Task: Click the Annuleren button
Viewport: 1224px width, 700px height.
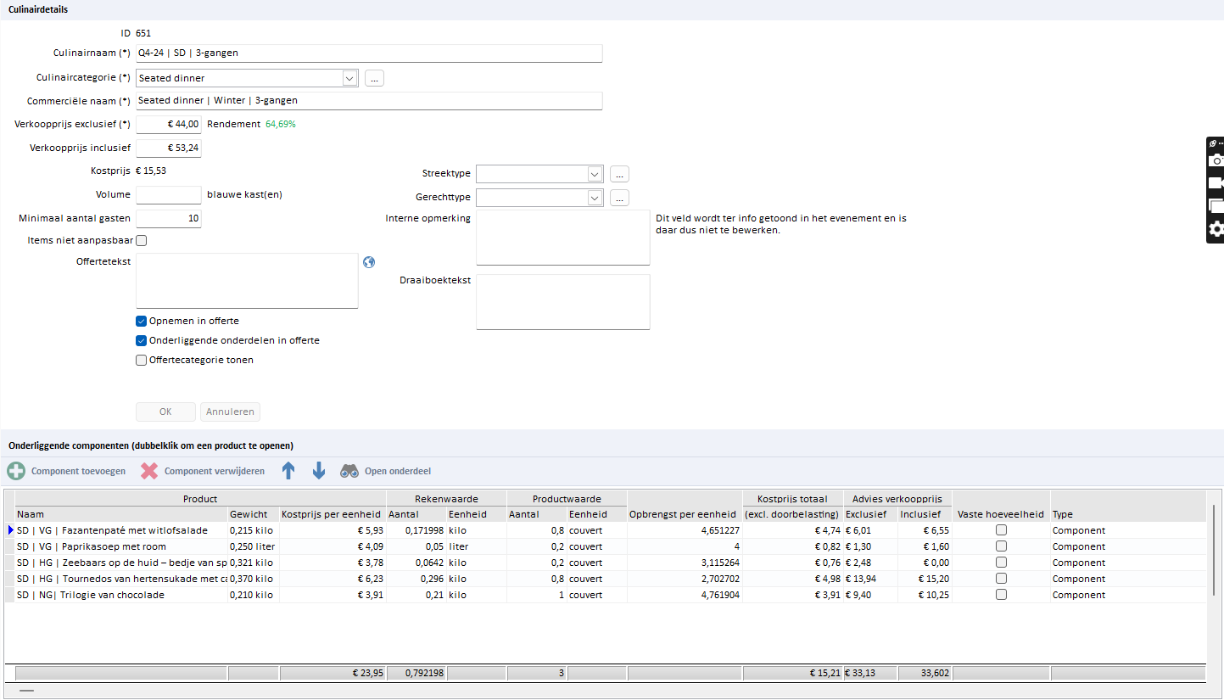Action: 230,412
